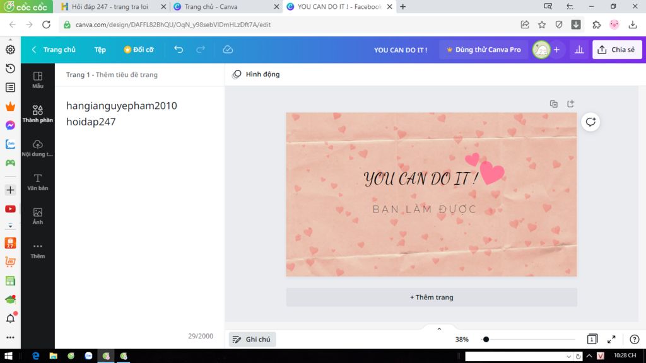Click + Thêm trang add page
Screen dimensions: 646x363
(x=432, y=297)
